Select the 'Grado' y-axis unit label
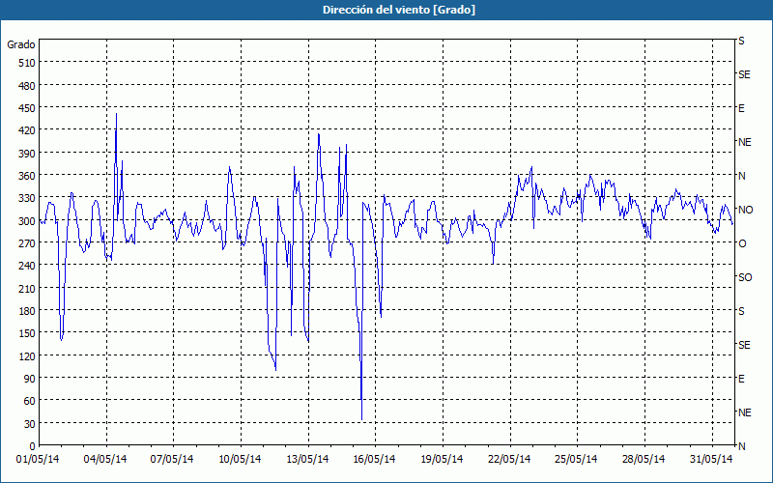The width and height of the screenshot is (773, 483). (x=21, y=44)
